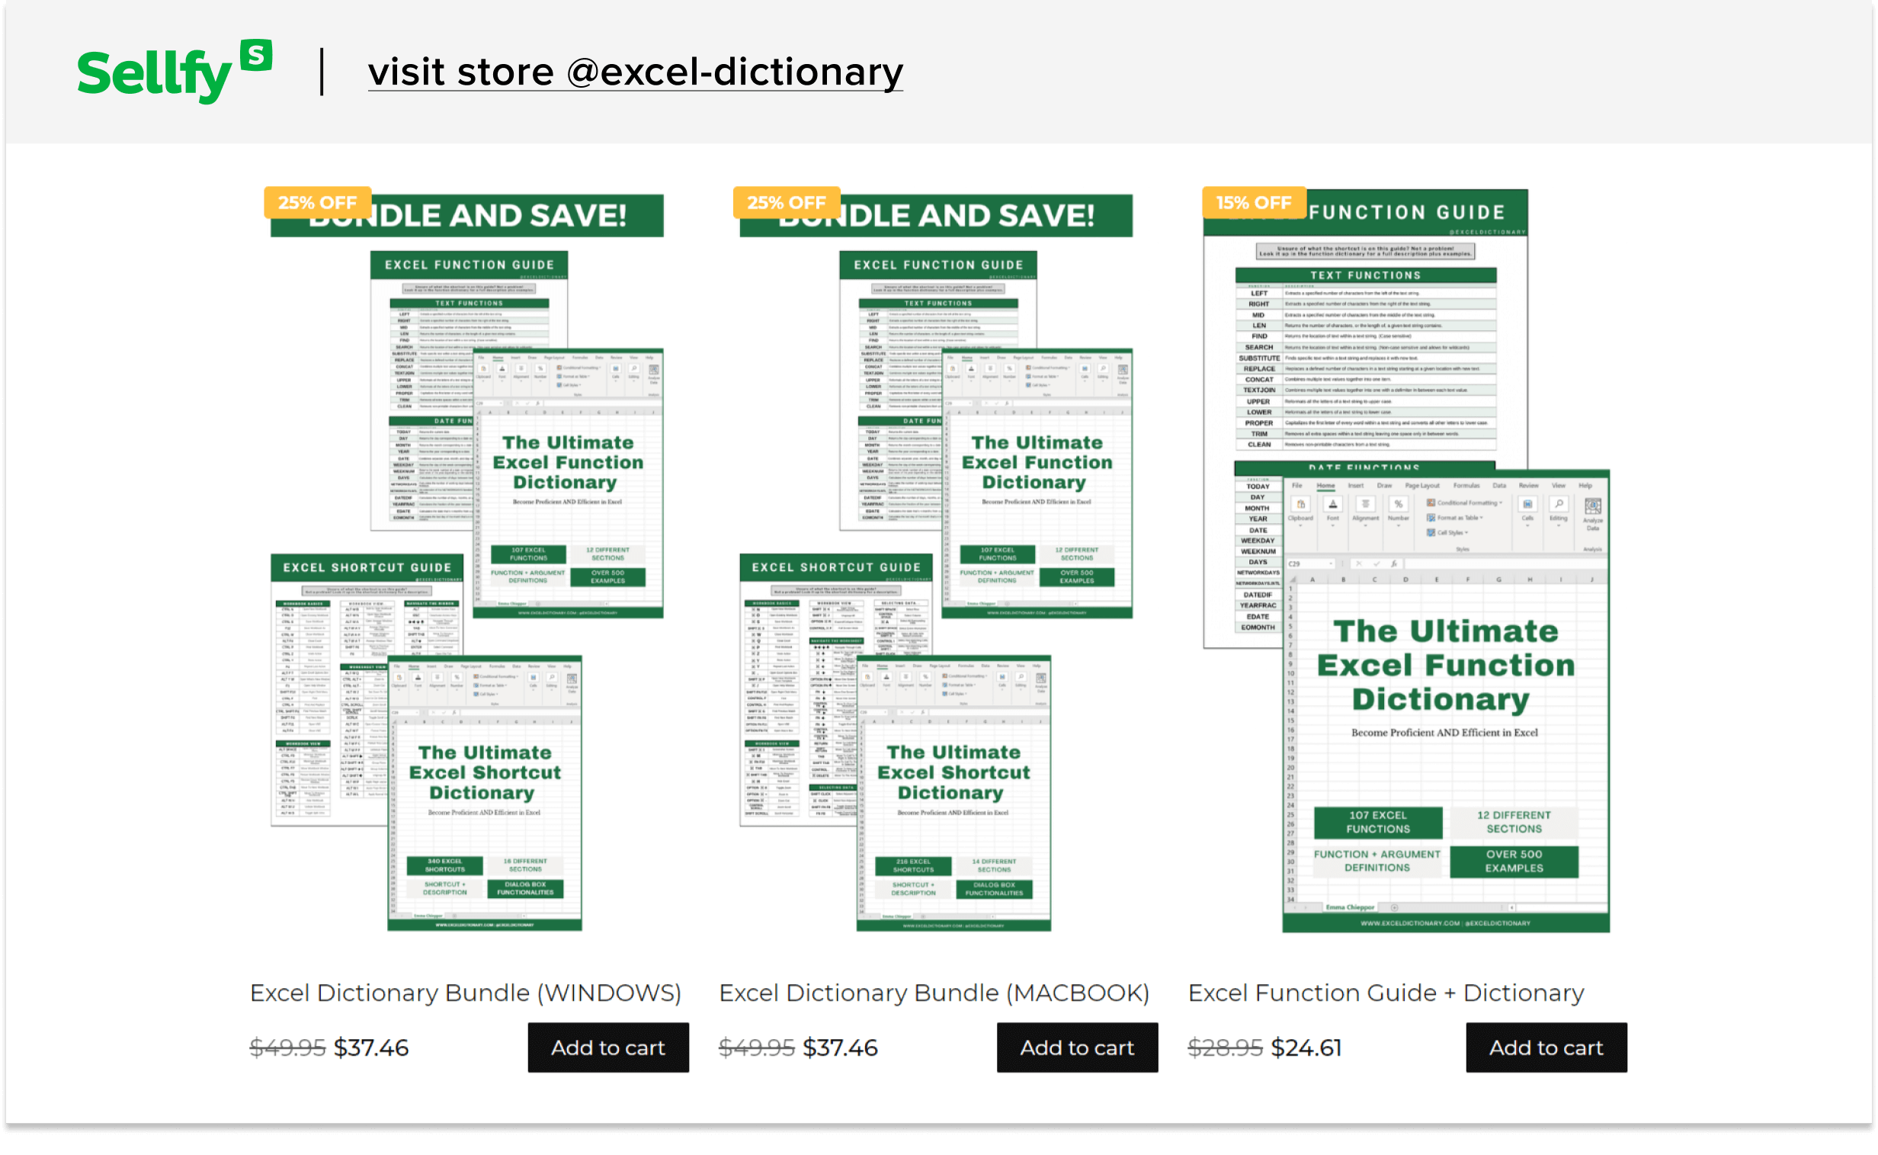Open Excel Function Guide + Dictionary title
This screenshot has height=1155, width=1878.
point(1386,993)
